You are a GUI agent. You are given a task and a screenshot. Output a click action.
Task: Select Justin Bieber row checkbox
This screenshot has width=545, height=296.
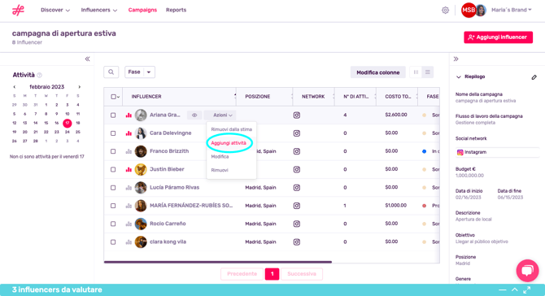coord(113,169)
